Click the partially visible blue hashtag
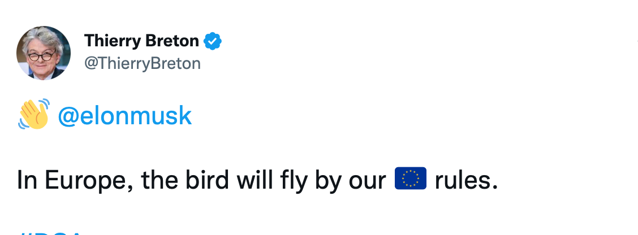638x235 pixels. click(49, 233)
